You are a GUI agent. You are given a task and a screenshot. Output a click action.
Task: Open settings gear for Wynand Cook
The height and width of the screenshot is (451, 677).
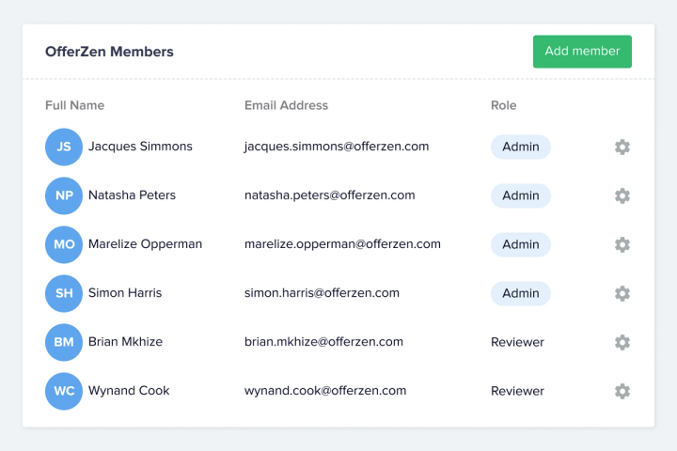point(622,391)
